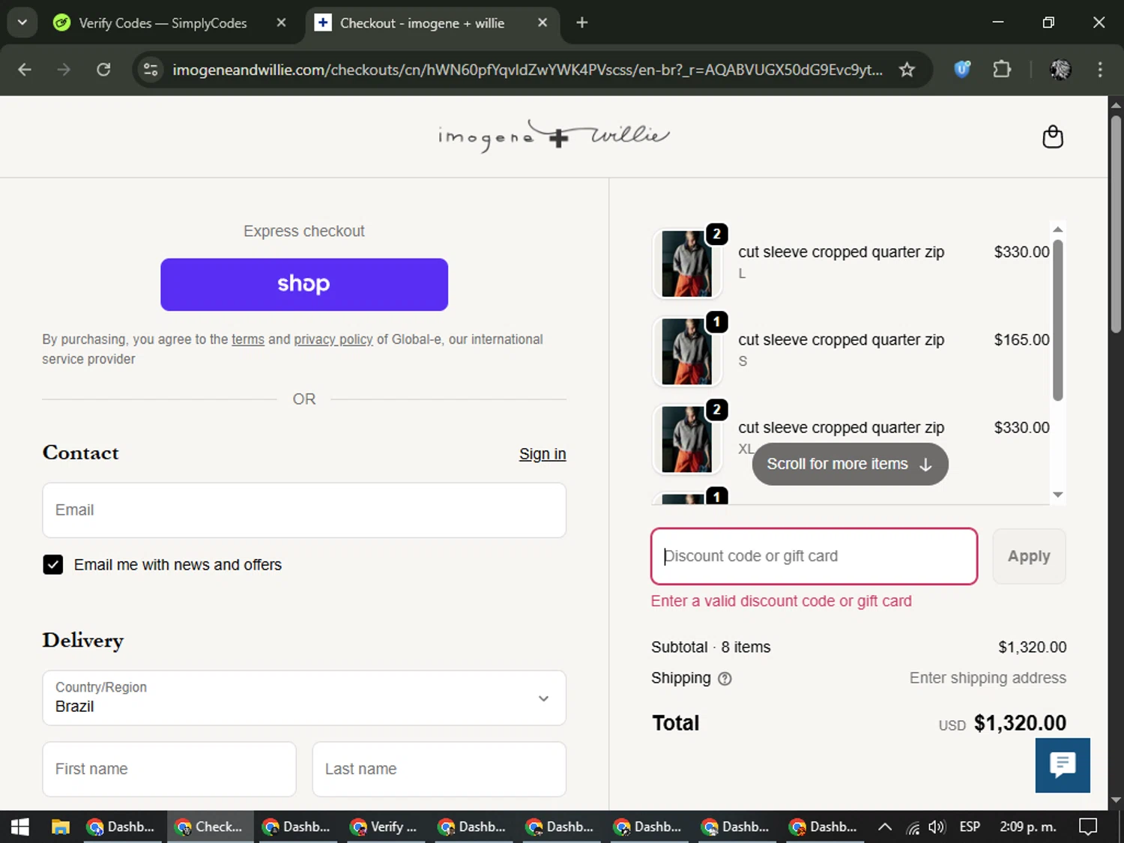The width and height of the screenshot is (1124, 843).
Task: Open the Windows Start menu
Action: (x=20, y=827)
